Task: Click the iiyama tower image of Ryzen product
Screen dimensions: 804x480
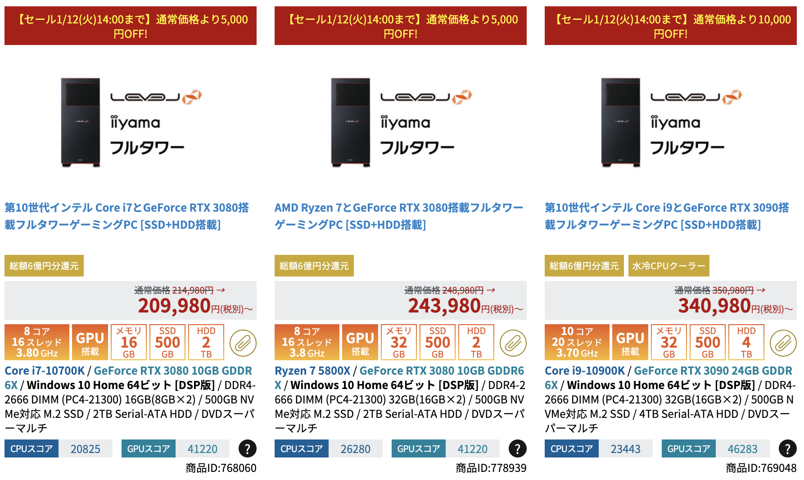Action: pos(401,122)
